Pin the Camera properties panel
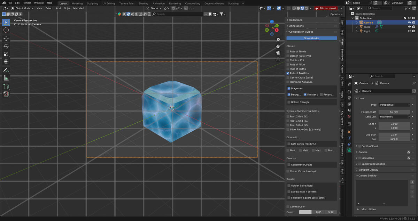The image size is (418, 221). click(414, 83)
